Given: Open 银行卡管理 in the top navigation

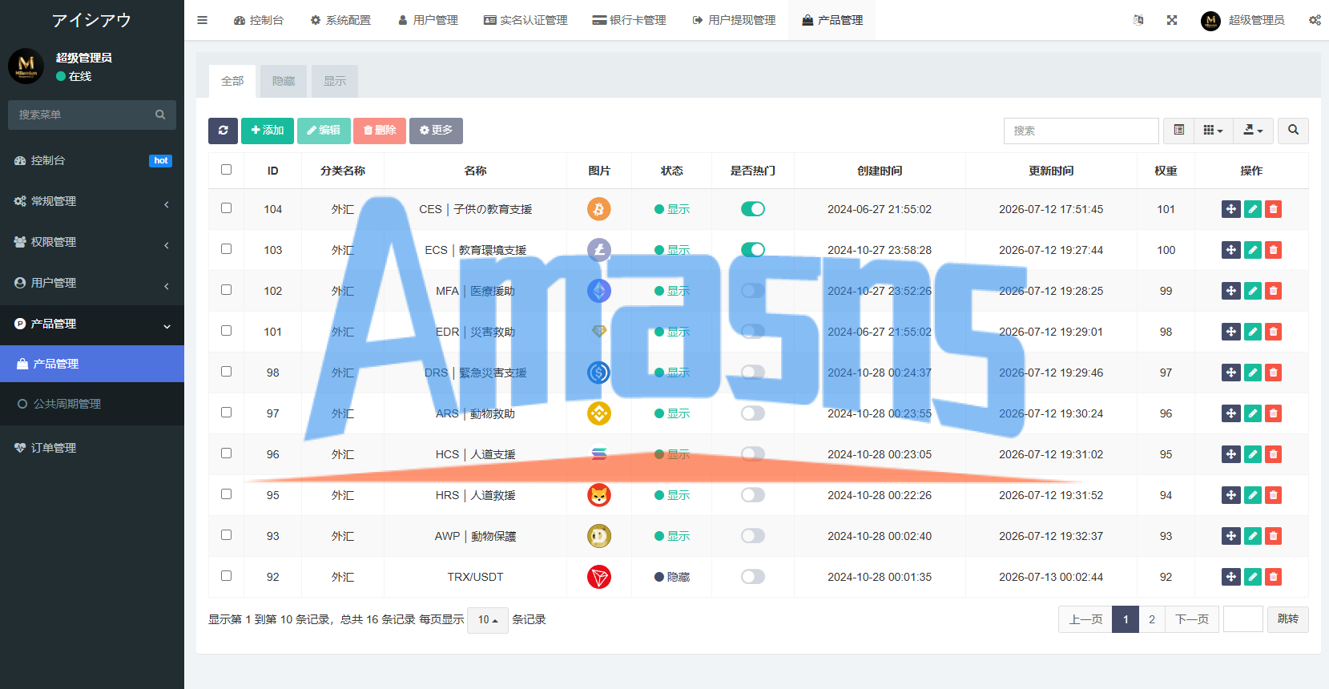Looking at the screenshot, I should pyautogui.click(x=629, y=20).
